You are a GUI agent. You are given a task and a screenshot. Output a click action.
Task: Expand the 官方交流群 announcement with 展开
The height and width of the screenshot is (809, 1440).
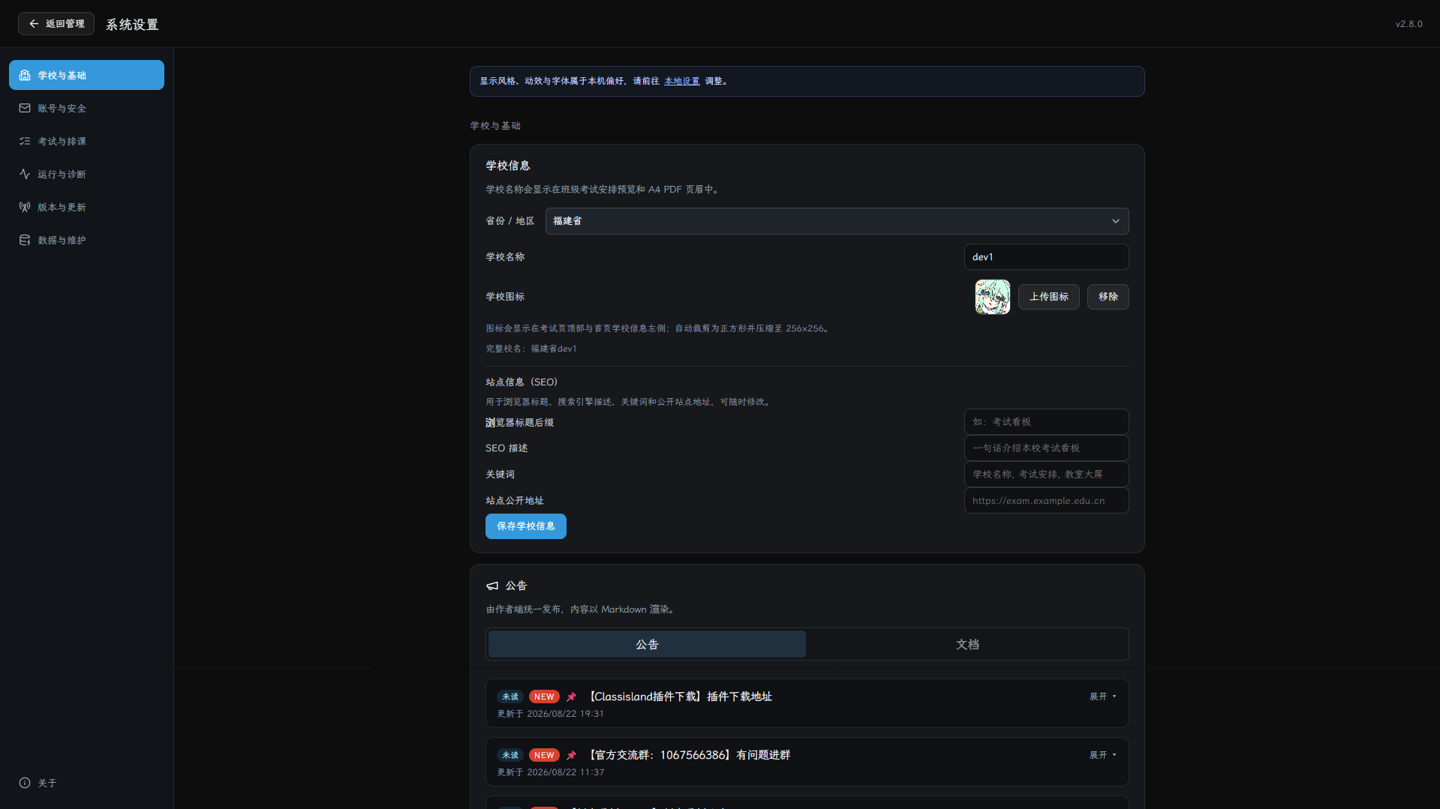[1103, 755]
